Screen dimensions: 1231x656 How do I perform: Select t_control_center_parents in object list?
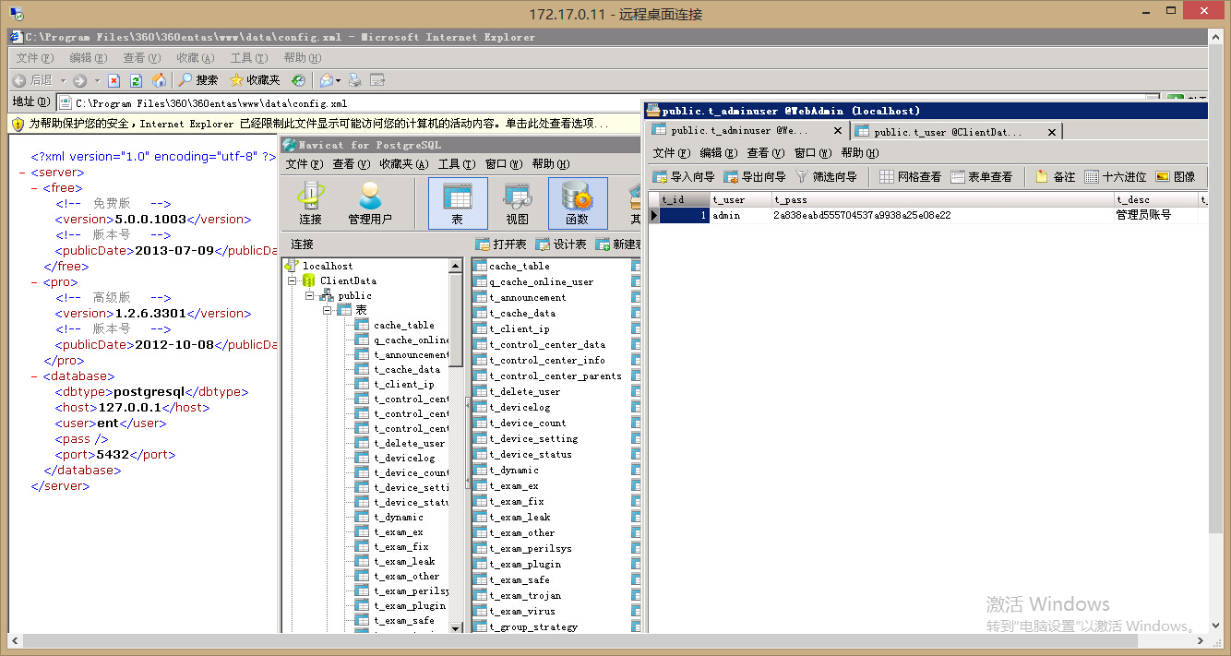point(555,376)
